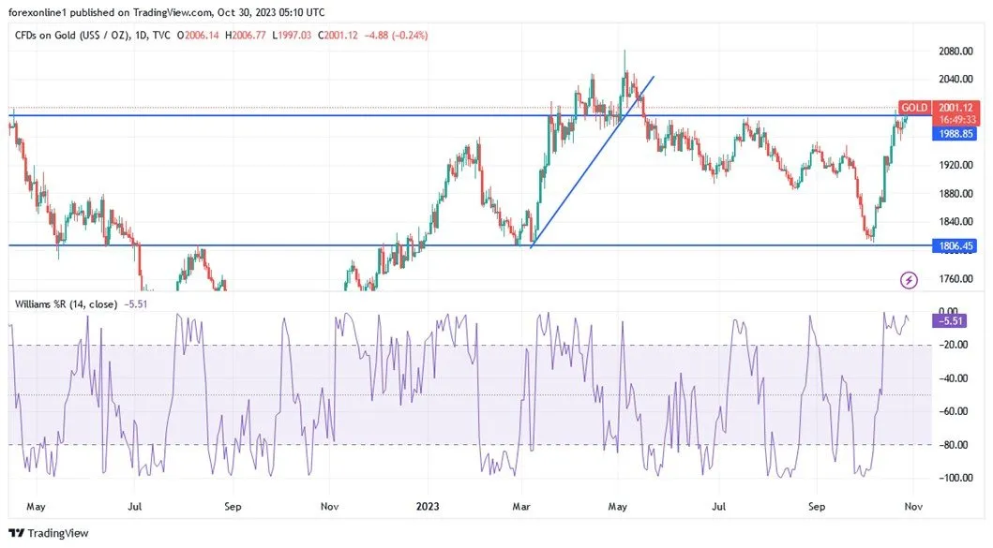Click the 2080.00 price scale label
The width and height of the screenshot is (993, 548).
(955, 52)
